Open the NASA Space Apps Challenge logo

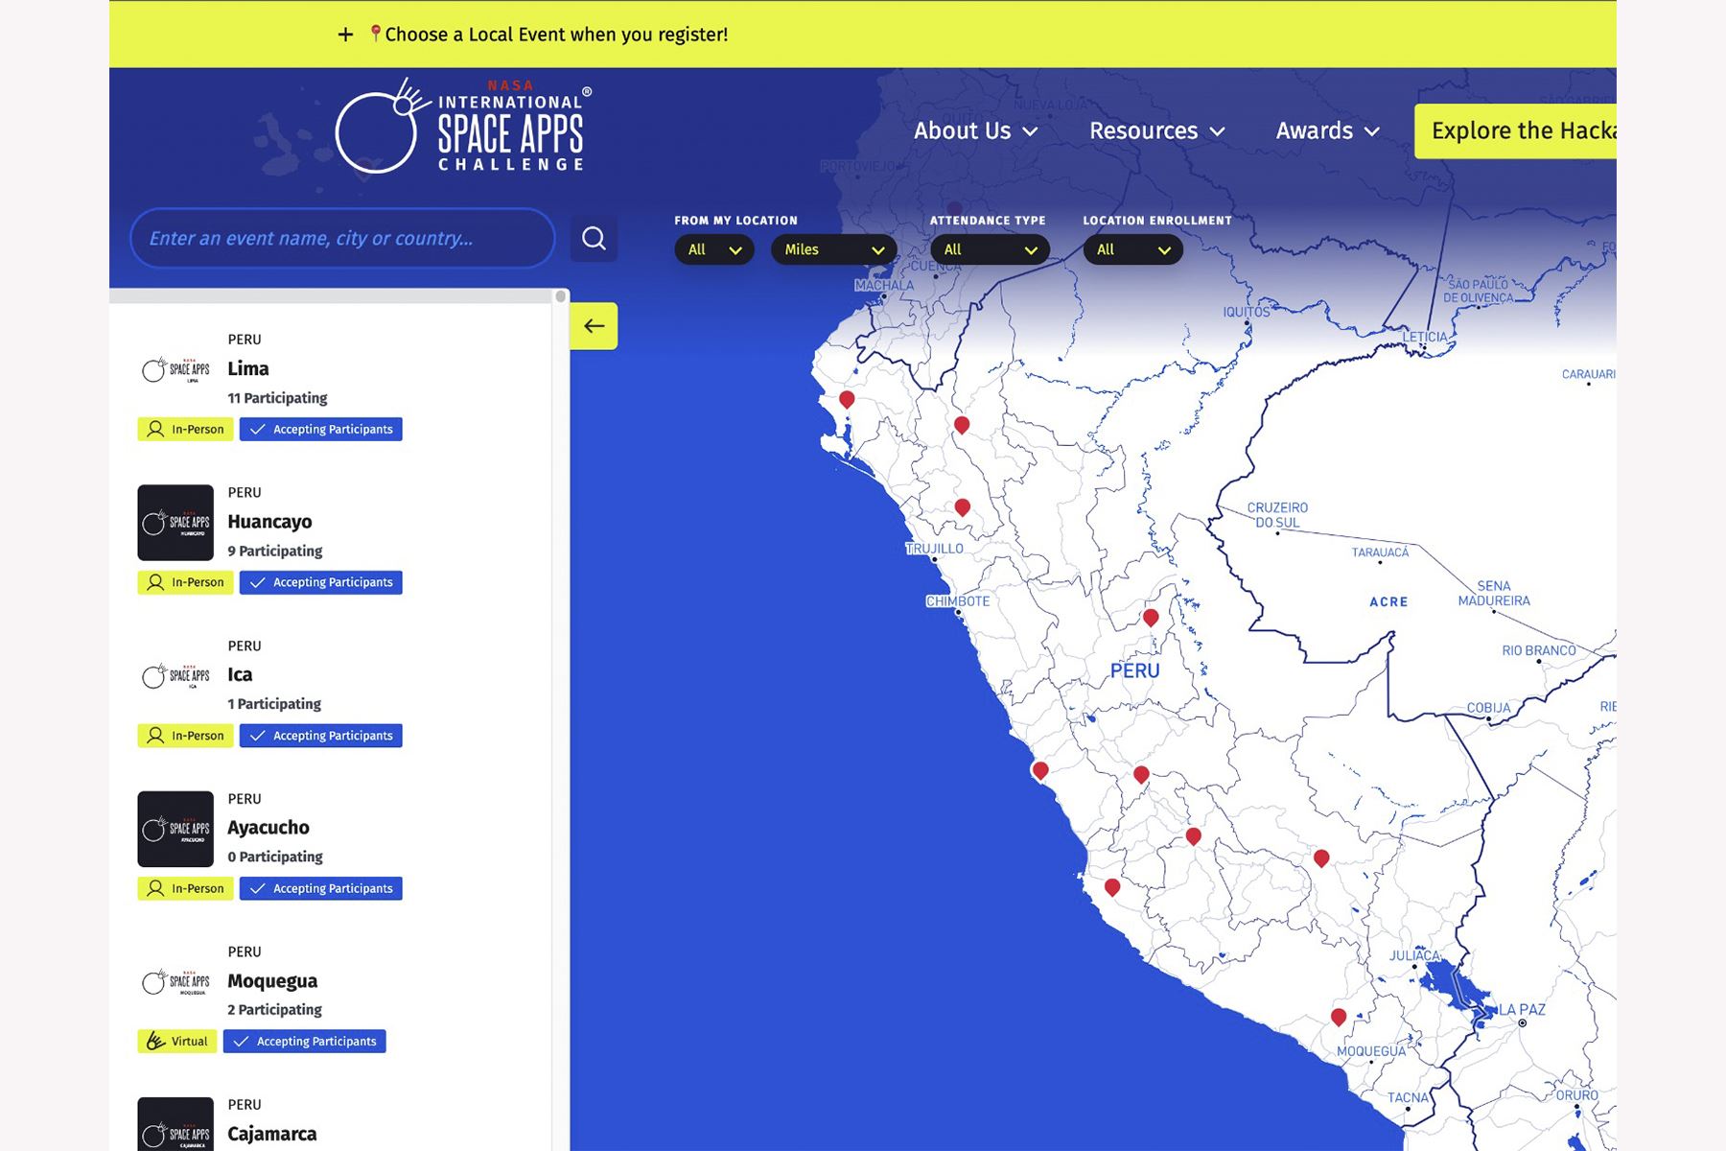pos(463,128)
